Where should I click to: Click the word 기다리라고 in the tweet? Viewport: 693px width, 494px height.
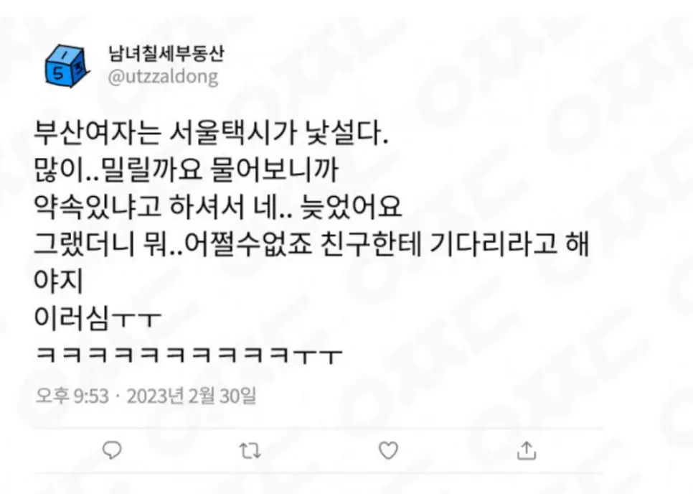(494, 244)
